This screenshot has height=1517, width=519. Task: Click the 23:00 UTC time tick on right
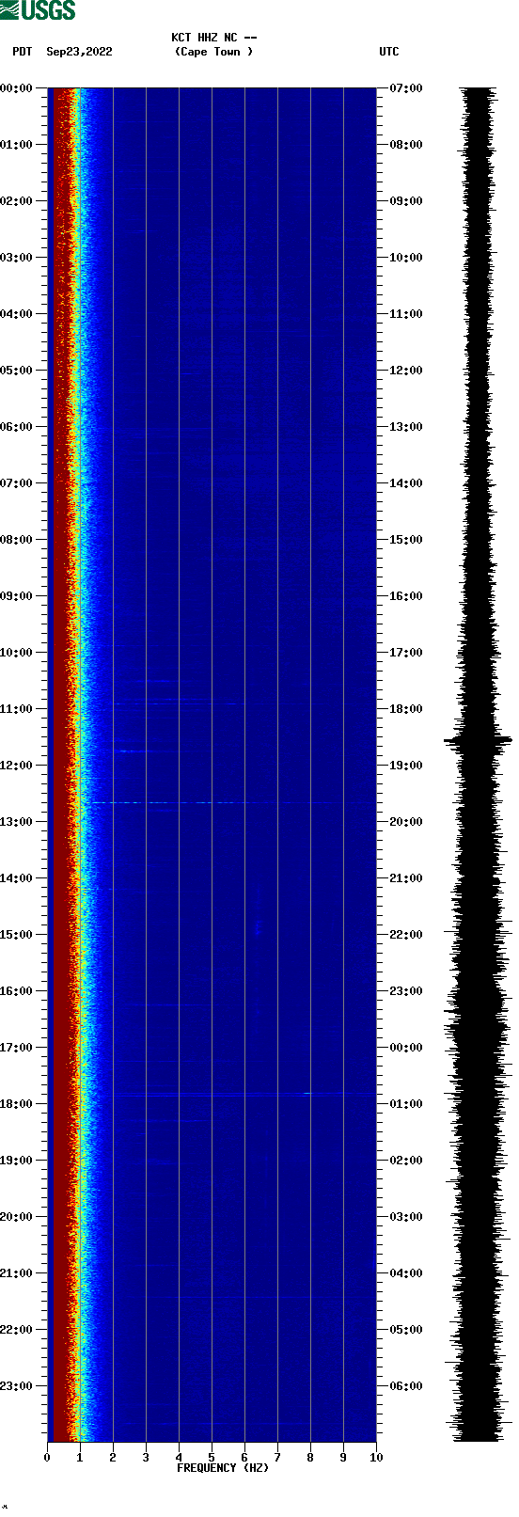(x=406, y=991)
